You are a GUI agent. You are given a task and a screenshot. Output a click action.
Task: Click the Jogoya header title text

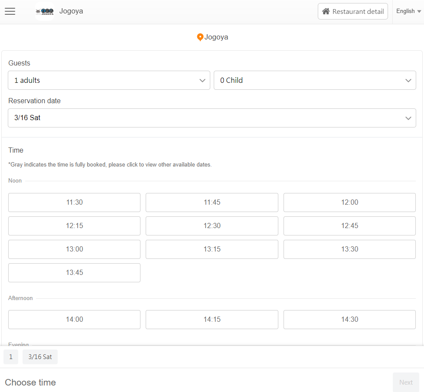pos(71,11)
